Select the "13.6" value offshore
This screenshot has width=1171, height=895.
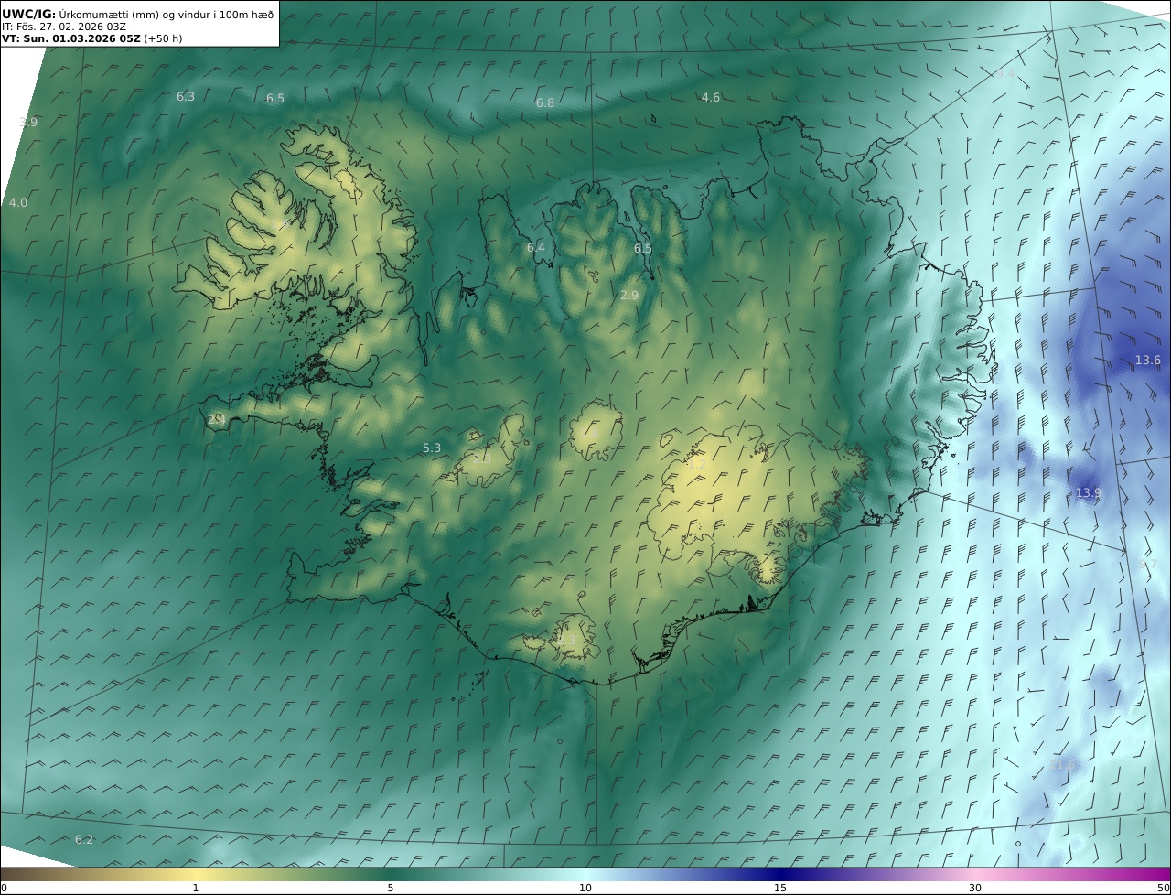(1148, 361)
